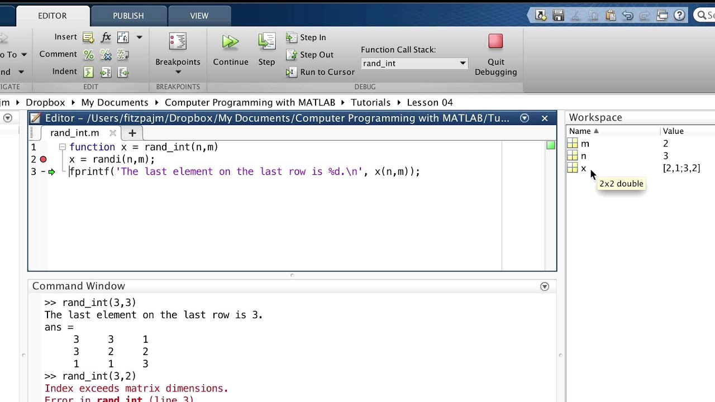Image resolution: width=715 pixels, height=402 pixels.
Task: Click Lesson 04 in the path bar
Action: 430,102
